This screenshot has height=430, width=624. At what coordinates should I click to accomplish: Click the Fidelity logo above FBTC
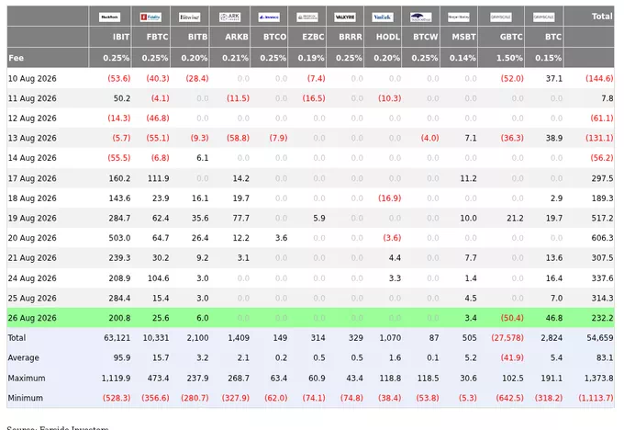(x=150, y=17)
